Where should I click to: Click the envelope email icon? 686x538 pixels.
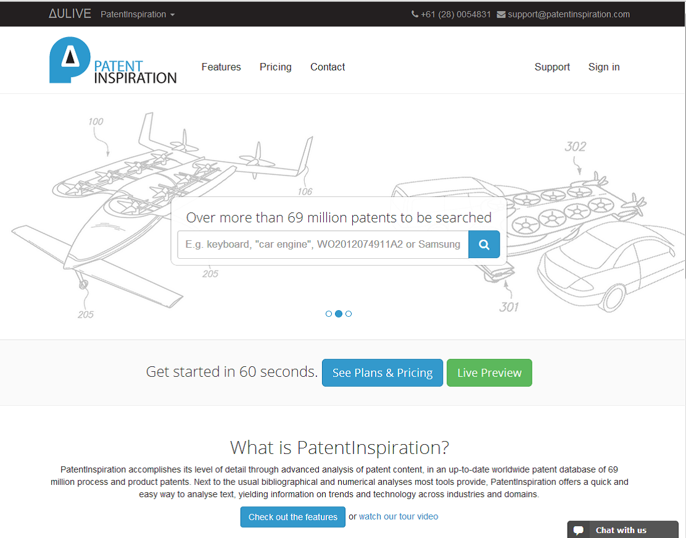pyautogui.click(x=501, y=14)
